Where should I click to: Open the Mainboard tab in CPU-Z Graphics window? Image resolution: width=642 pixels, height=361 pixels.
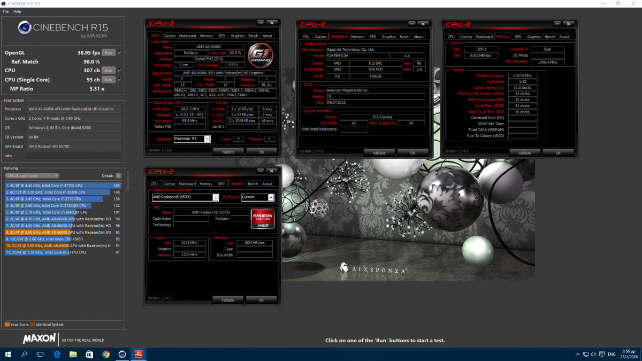(187, 184)
